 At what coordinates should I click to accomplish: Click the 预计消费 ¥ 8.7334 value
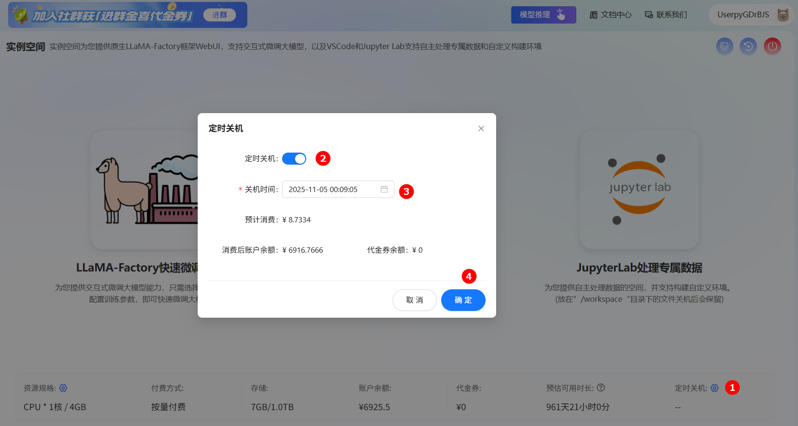click(x=297, y=220)
